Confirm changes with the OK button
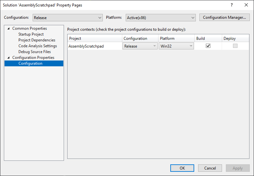This screenshot has width=254, height=176. tap(182, 168)
